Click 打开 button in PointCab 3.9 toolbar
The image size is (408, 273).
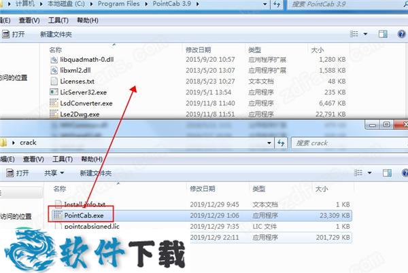click(14, 34)
